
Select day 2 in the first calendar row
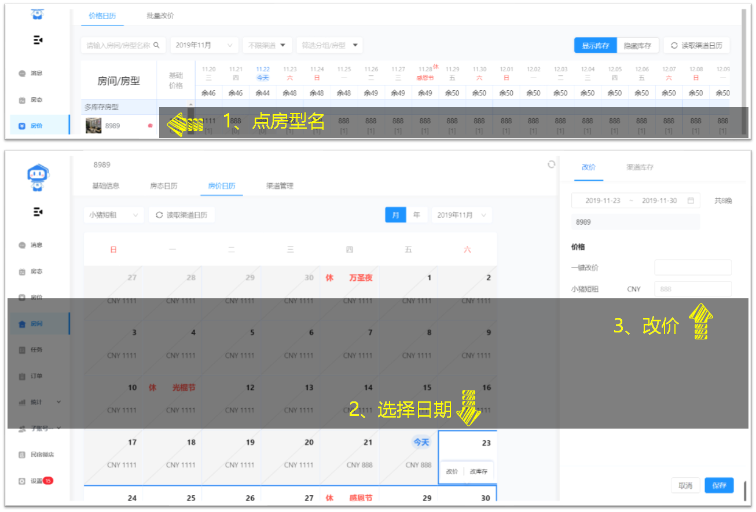coord(468,293)
